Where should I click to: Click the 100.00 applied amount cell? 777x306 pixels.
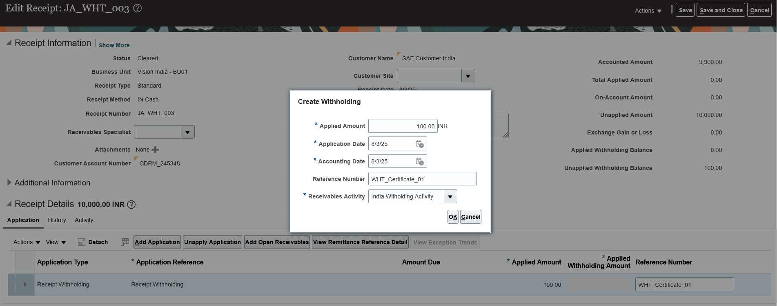point(552,285)
